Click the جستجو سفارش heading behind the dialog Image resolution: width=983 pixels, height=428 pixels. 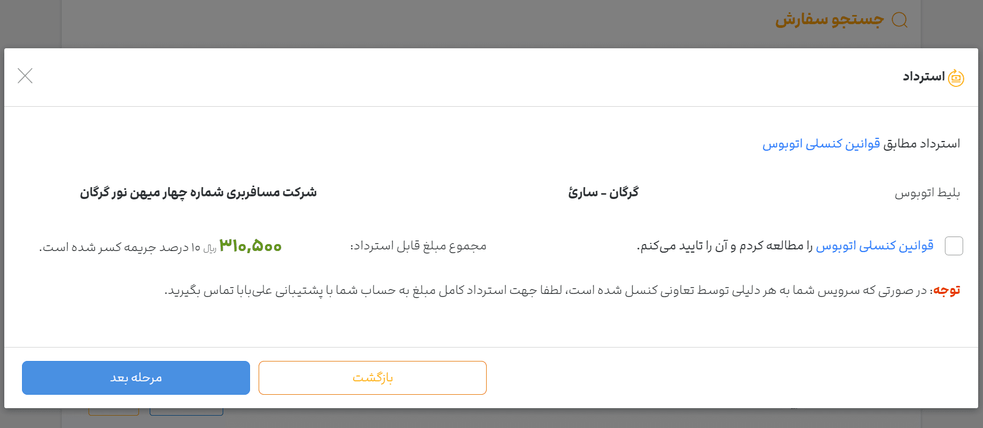pos(829,20)
